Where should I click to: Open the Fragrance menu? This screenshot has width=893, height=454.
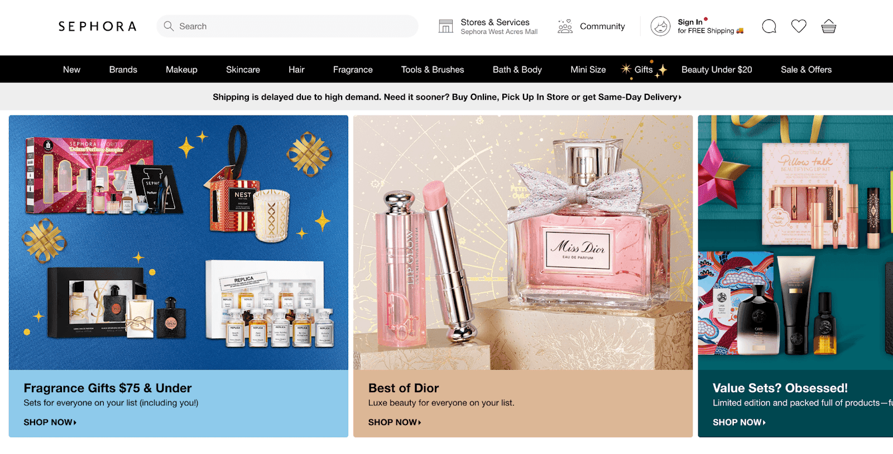coord(353,70)
